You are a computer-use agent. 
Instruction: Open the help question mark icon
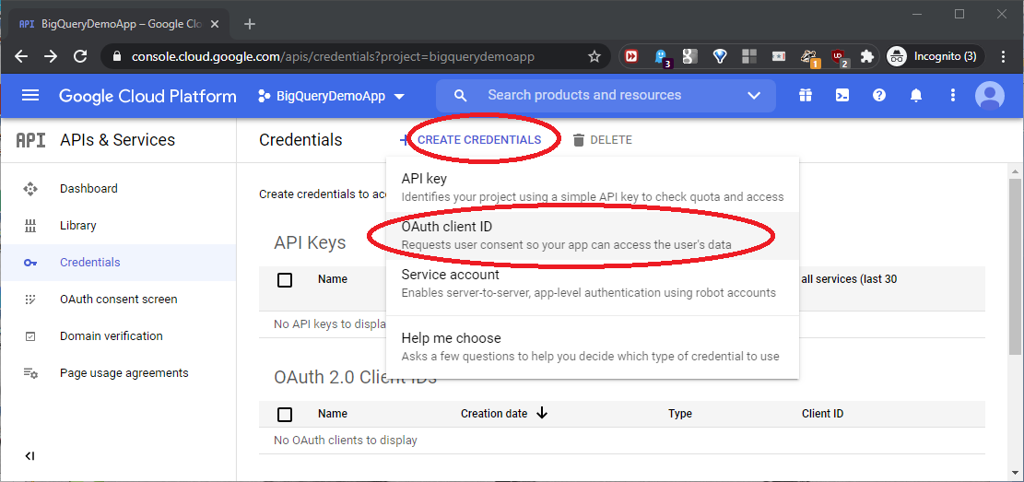click(x=879, y=95)
